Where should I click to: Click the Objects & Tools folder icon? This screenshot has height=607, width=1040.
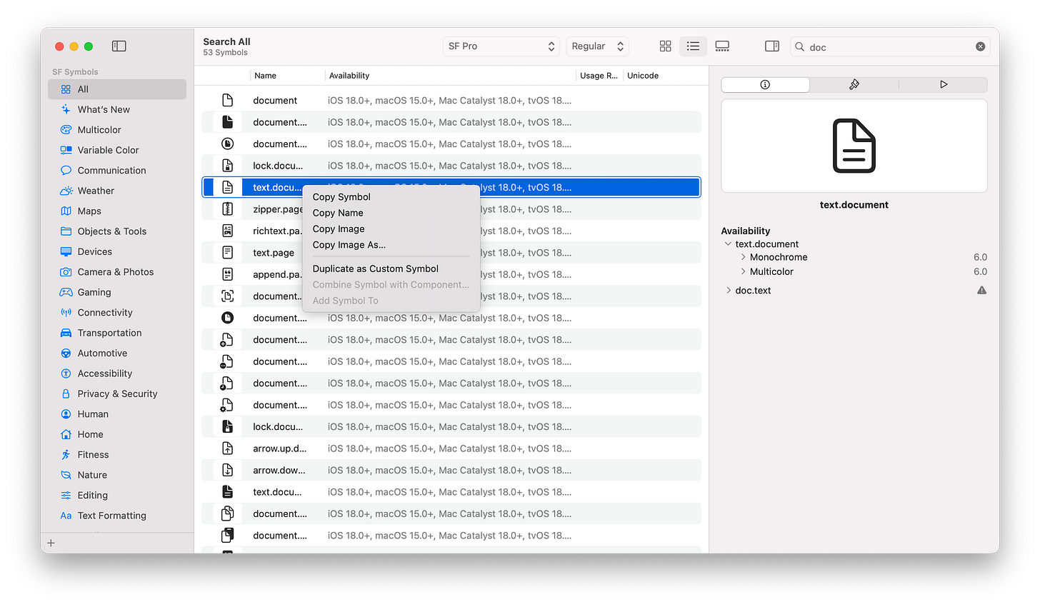(x=66, y=231)
